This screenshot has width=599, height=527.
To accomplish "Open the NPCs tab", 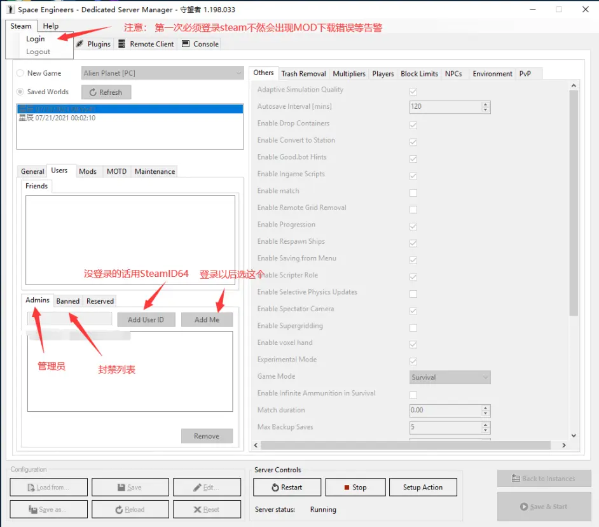I will [453, 73].
